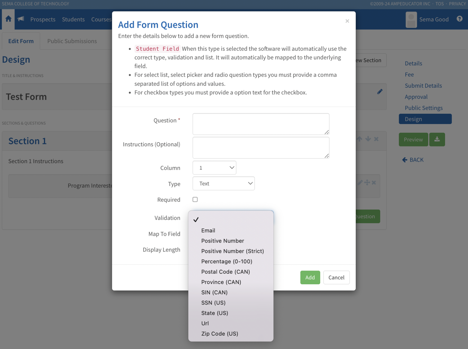Open the announcements megaphone icon

[21, 19]
